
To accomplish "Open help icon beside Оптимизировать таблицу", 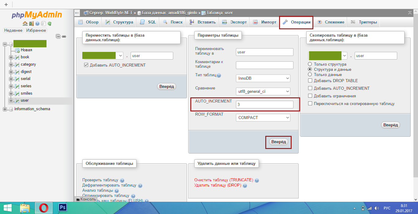I will point(133,196).
